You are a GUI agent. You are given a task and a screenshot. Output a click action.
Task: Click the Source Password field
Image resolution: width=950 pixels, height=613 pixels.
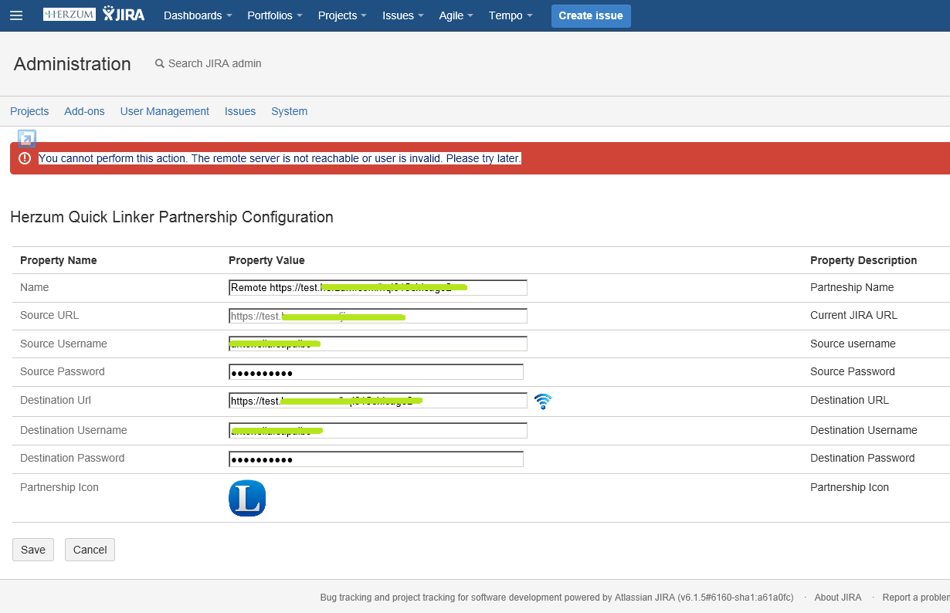[x=376, y=372]
